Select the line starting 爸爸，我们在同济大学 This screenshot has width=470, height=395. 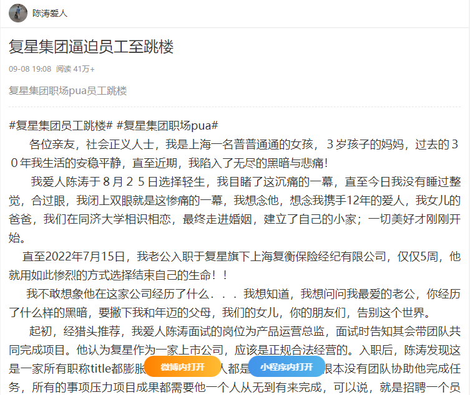pos(235,219)
